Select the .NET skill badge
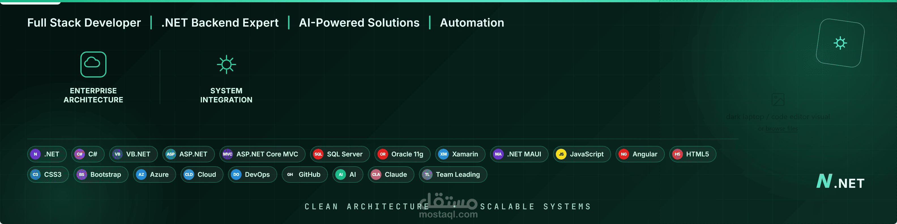This screenshot has height=224, width=897. coord(47,154)
